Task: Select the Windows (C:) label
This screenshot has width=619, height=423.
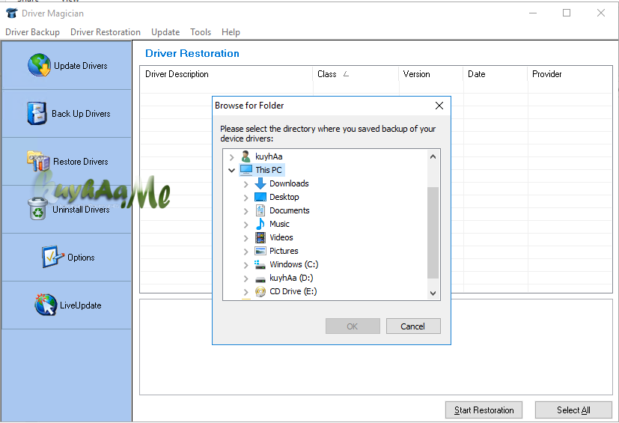Action: [293, 264]
